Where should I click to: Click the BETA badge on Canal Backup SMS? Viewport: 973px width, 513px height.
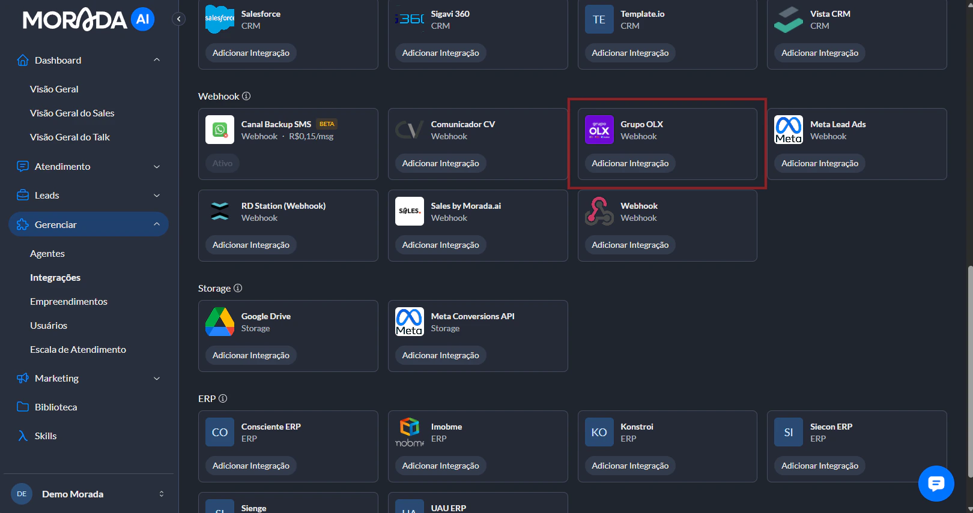(327, 124)
